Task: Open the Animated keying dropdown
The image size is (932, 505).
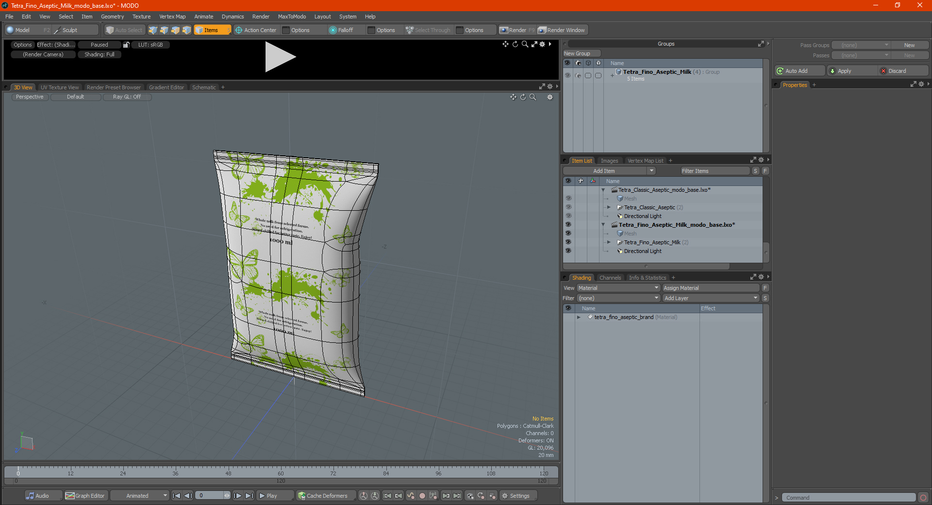Action: [x=140, y=496]
